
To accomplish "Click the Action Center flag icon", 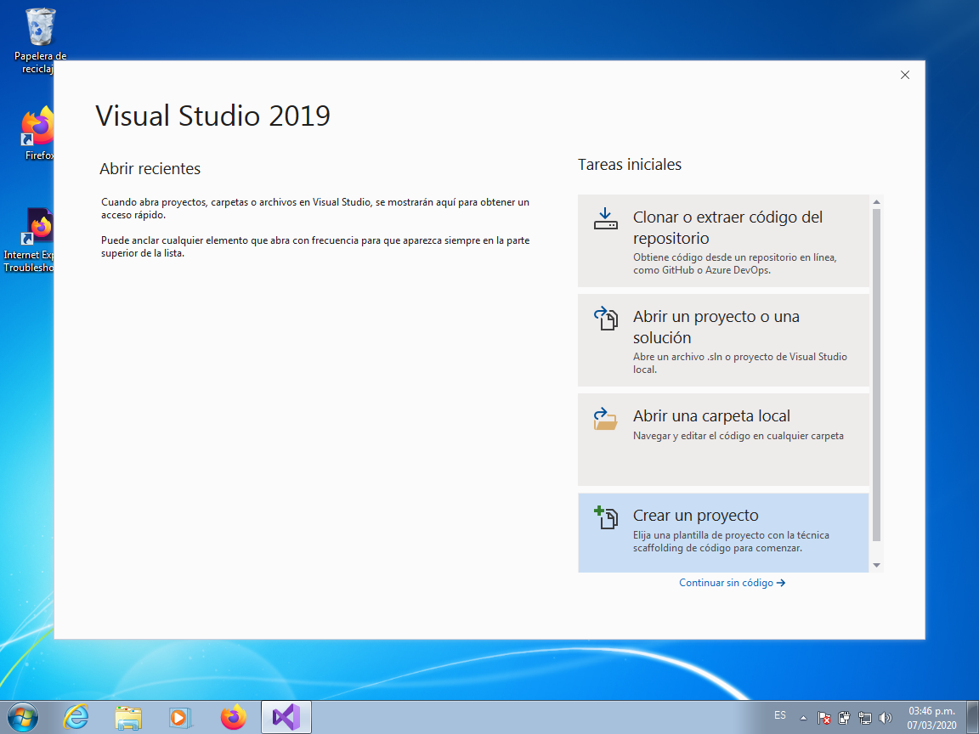I will 823,718.
